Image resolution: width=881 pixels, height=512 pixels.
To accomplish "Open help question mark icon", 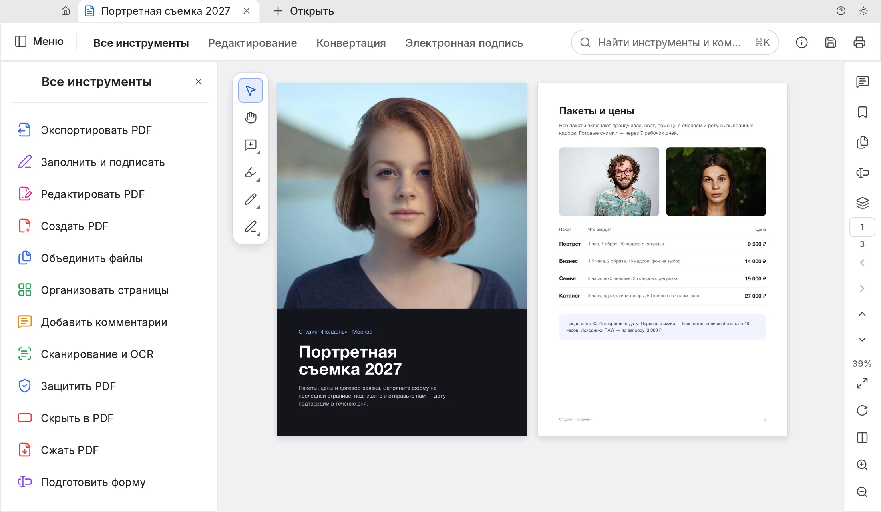I will [x=841, y=11].
